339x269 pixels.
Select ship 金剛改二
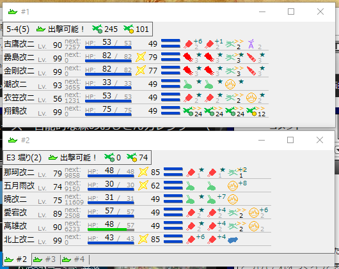click(19, 71)
